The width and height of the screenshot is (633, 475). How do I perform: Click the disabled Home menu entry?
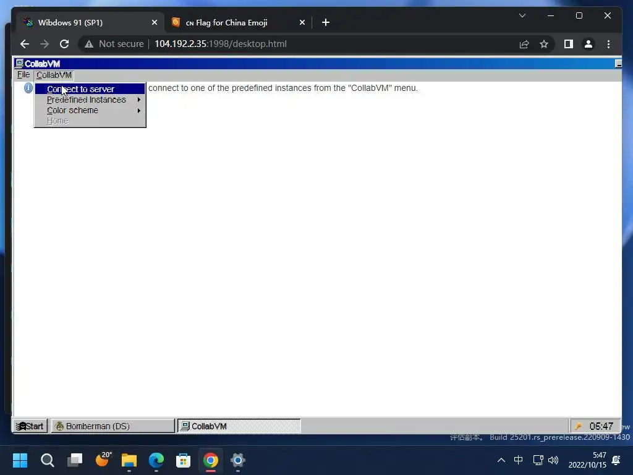tap(90, 121)
